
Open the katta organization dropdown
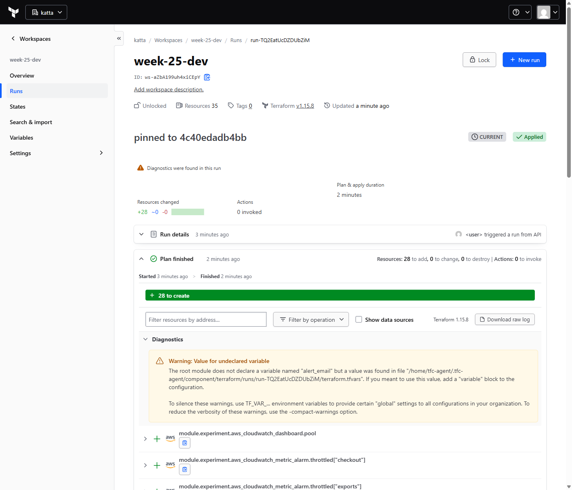pyautogui.click(x=46, y=12)
